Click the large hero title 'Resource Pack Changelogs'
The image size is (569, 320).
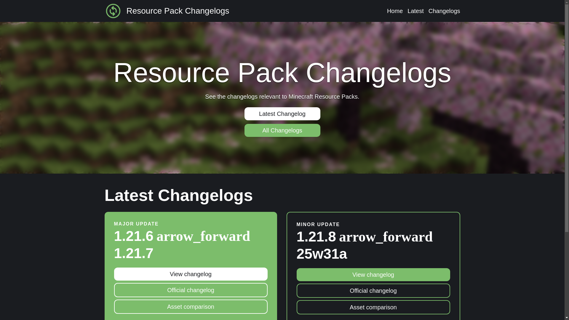(x=282, y=73)
